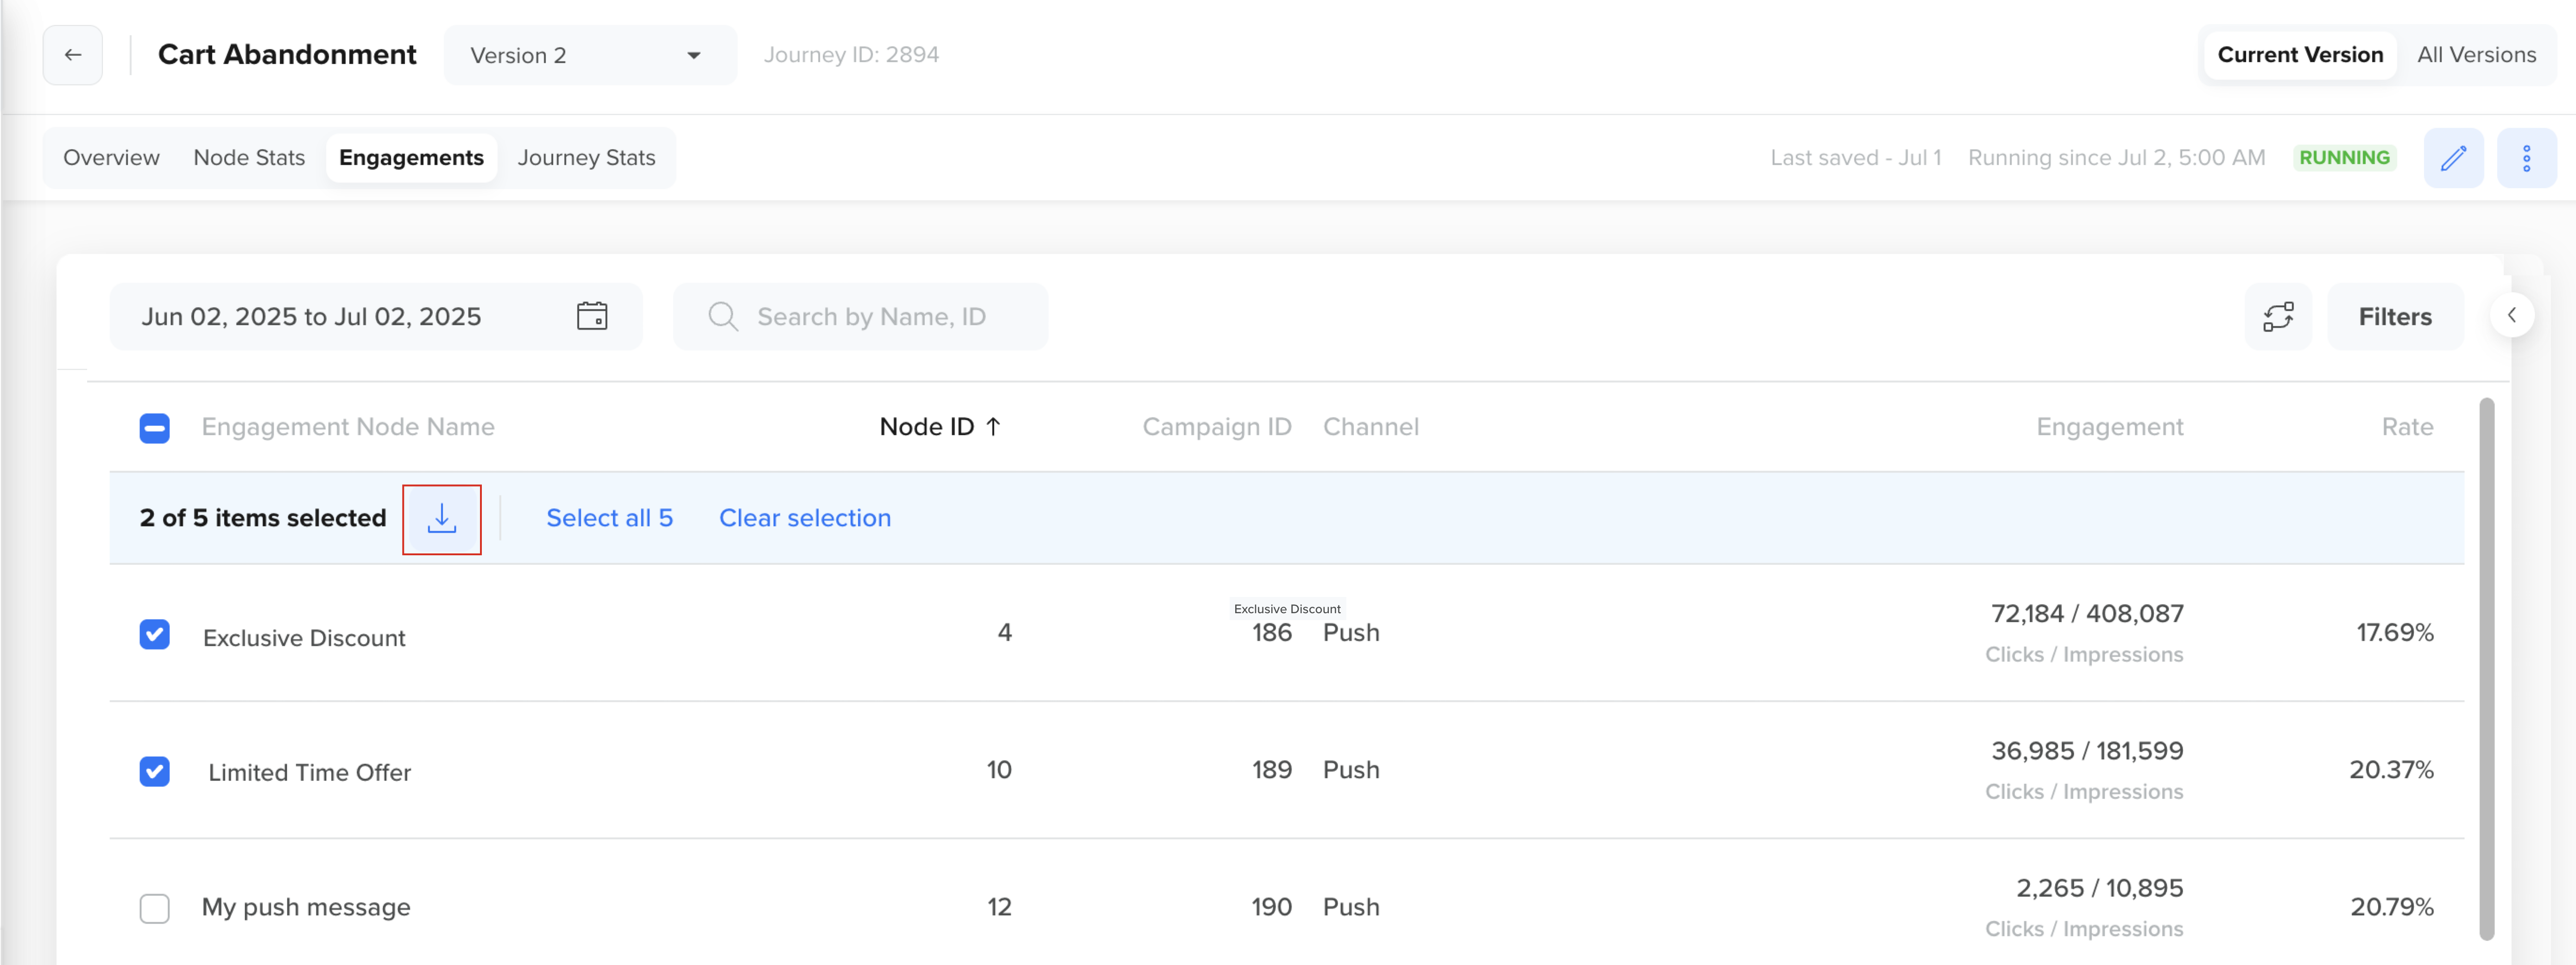Click the download icon to export selected items
This screenshot has height=965, width=2576.
[443, 518]
